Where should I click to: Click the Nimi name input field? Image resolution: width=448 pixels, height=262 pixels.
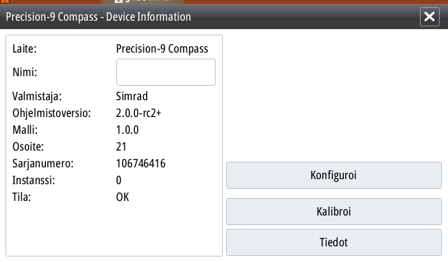pos(166,72)
